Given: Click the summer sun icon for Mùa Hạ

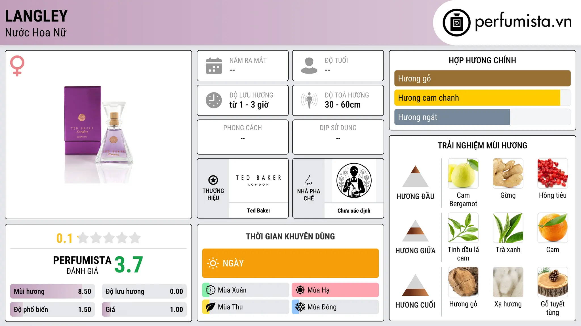Looking at the screenshot, I should click(300, 290).
